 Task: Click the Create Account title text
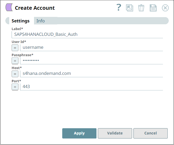click(x=35, y=8)
